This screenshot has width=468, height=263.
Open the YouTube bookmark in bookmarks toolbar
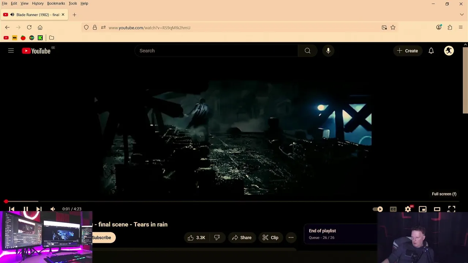point(6,38)
